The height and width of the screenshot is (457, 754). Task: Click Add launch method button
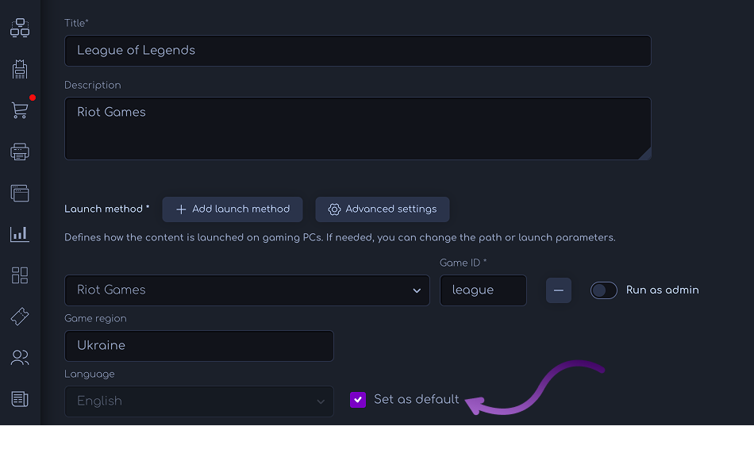[x=233, y=209]
